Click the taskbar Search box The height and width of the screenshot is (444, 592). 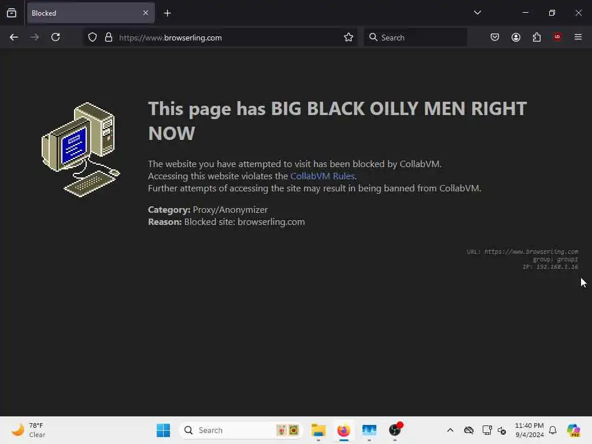tap(241, 430)
